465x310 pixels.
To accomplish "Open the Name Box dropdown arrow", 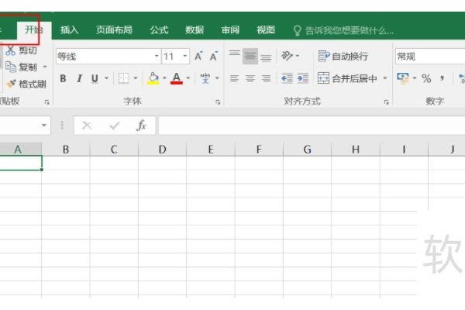I will tap(44, 126).
